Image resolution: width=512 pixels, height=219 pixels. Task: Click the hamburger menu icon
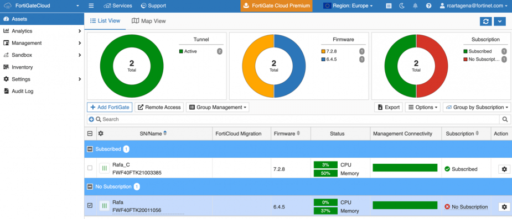click(x=91, y=6)
